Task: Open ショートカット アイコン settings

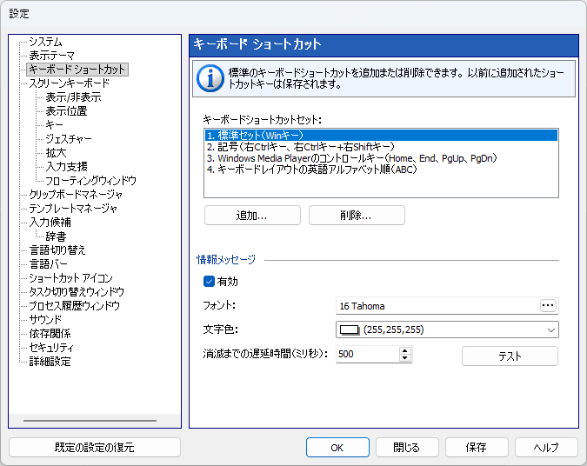Action: (x=70, y=277)
